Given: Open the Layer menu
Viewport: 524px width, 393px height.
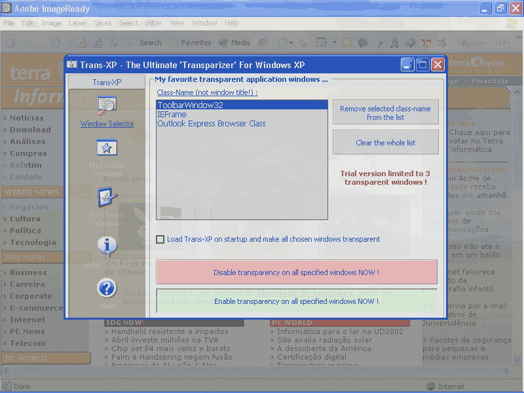Looking at the screenshot, I should click(78, 23).
